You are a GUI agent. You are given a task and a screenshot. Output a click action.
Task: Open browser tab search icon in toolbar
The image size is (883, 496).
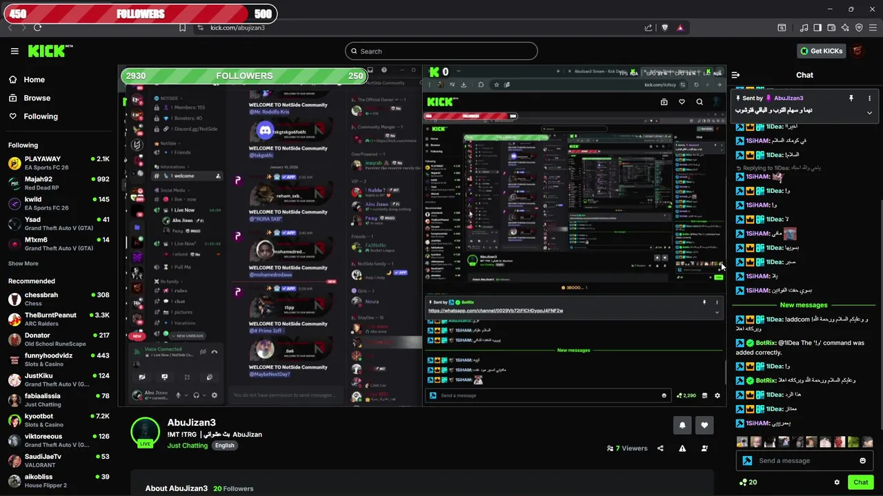click(x=782, y=28)
